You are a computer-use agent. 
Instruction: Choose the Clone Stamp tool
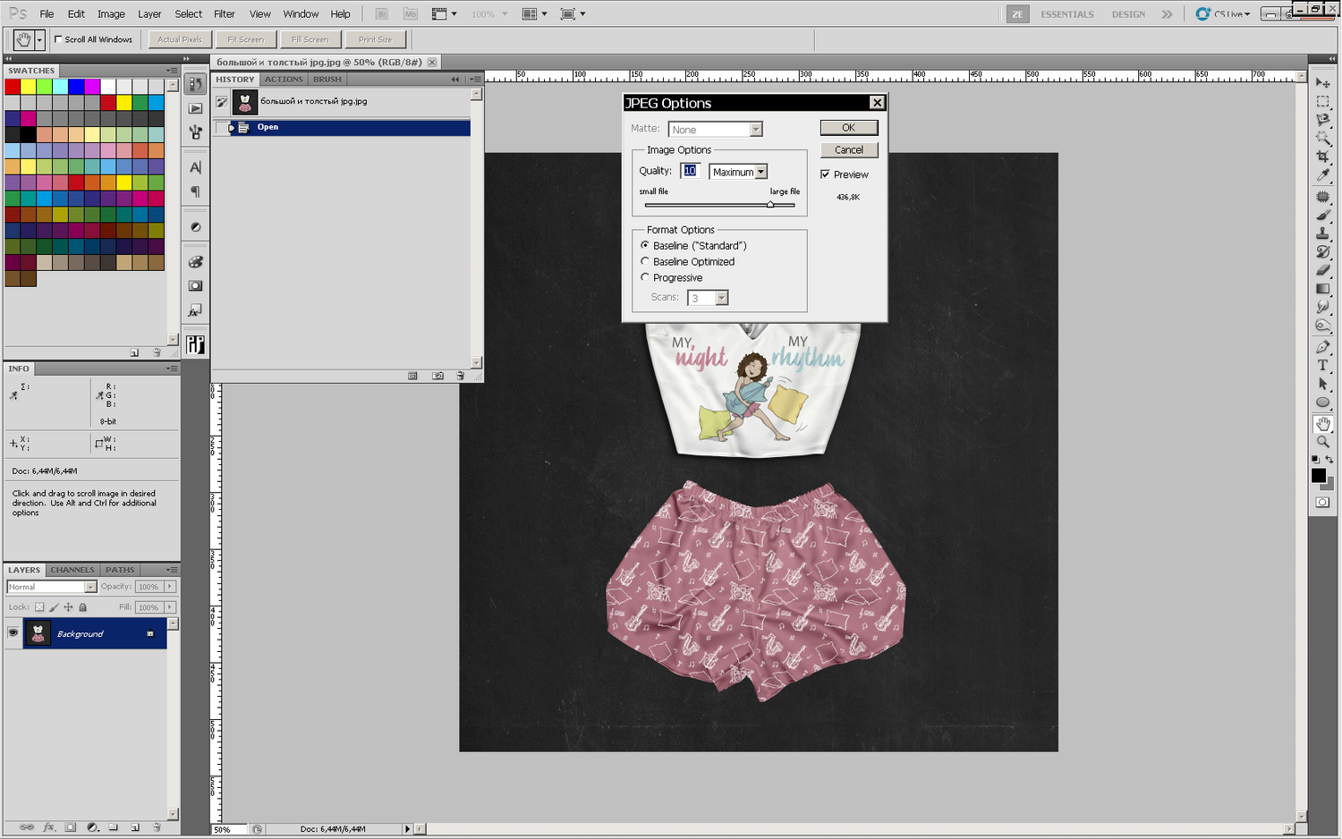click(x=1322, y=233)
